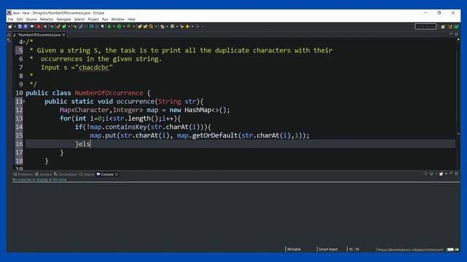Click the red icon after Save All
This screenshot has width=467, height=262.
(39, 26)
